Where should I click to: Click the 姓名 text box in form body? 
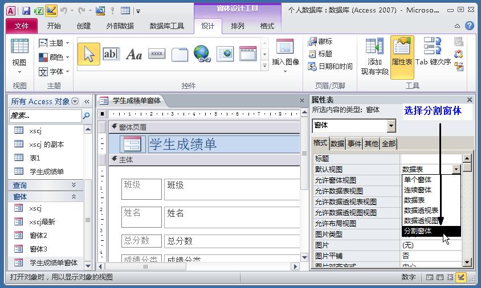[x=231, y=217]
